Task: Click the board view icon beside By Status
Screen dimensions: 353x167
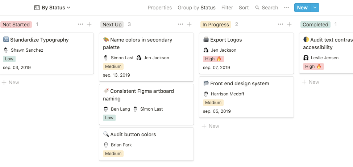Action: [37, 8]
